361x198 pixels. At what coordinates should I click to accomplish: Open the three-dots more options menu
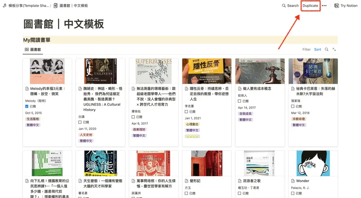pyautogui.click(x=324, y=6)
